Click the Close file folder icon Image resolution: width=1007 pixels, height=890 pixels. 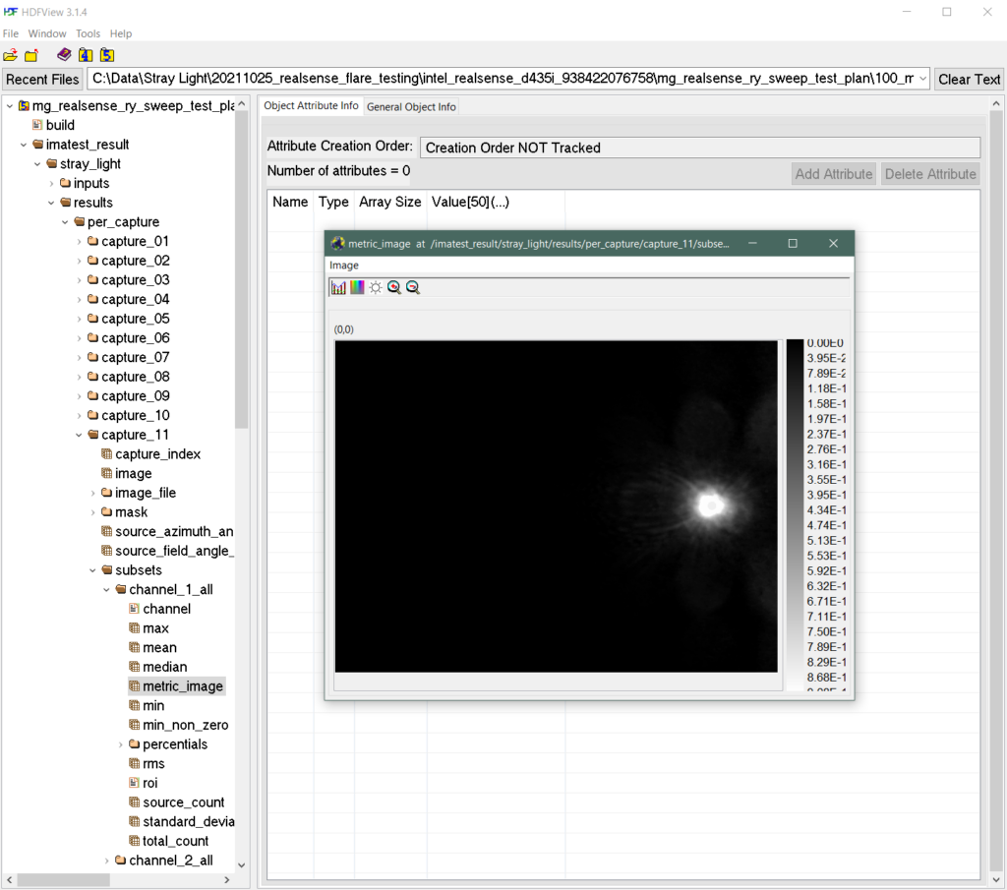click(31, 55)
